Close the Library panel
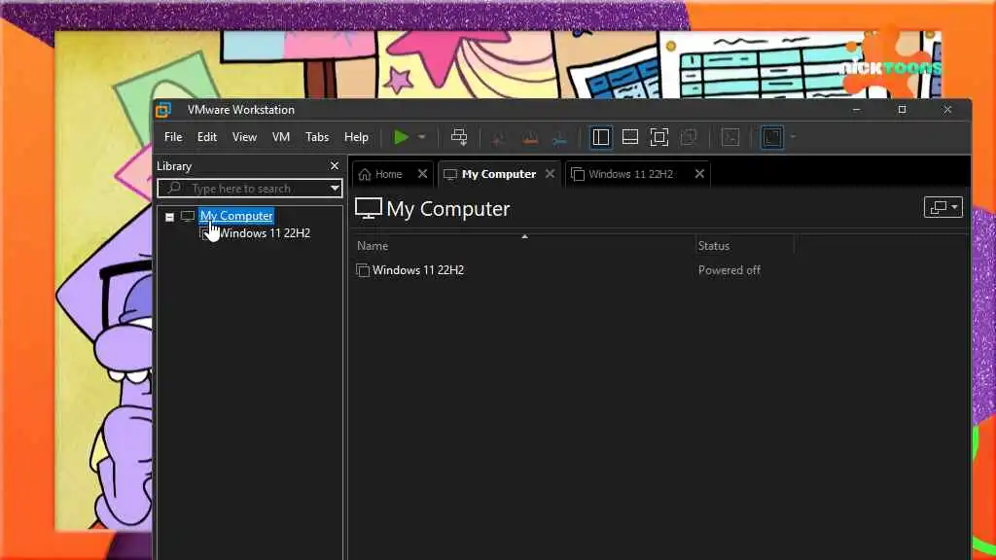The height and width of the screenshot is (560, 996). (x=335, y=165)
